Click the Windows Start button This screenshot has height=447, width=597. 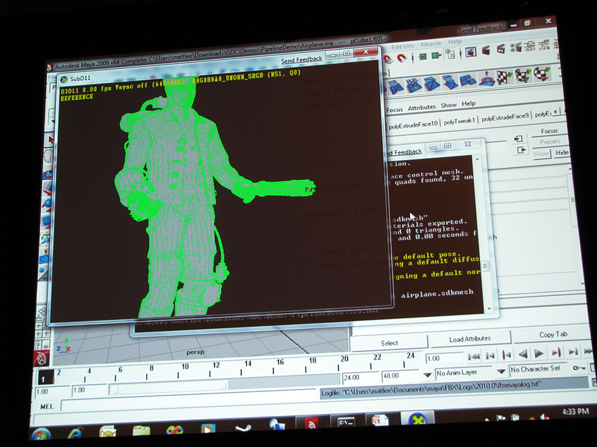click(x=41, y=434)
